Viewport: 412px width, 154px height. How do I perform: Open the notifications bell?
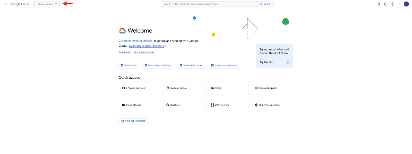[385, 4]
